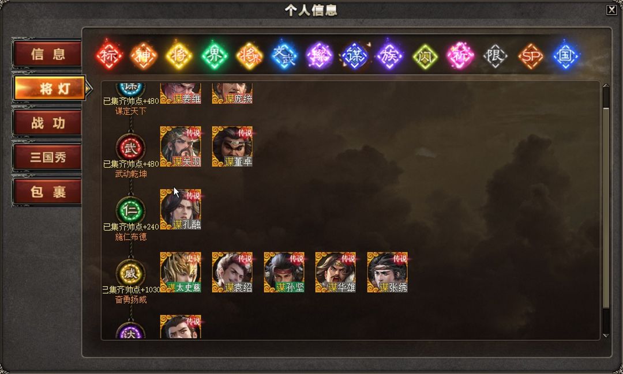The width and height of the screenshot is (623, 374).
Task: Select the purple 族 diamond icon
Action: tap(389, 55)
